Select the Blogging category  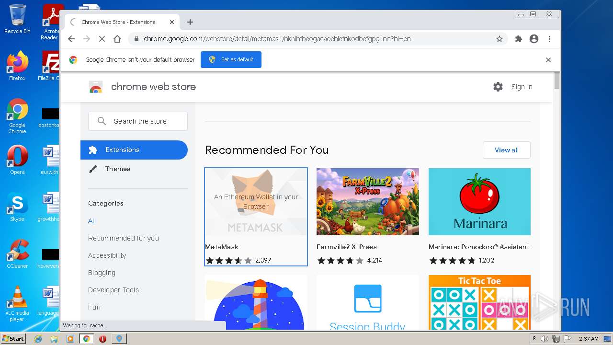coord(102,273)
